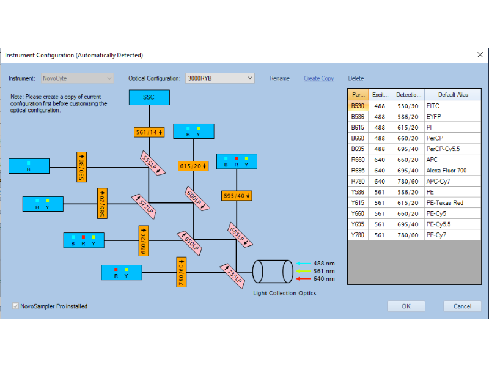Image resolution: width=489 pixels, height=367 pixels.
Task: Open the Optical Configuration dropdown
Action: coord(220,78)
